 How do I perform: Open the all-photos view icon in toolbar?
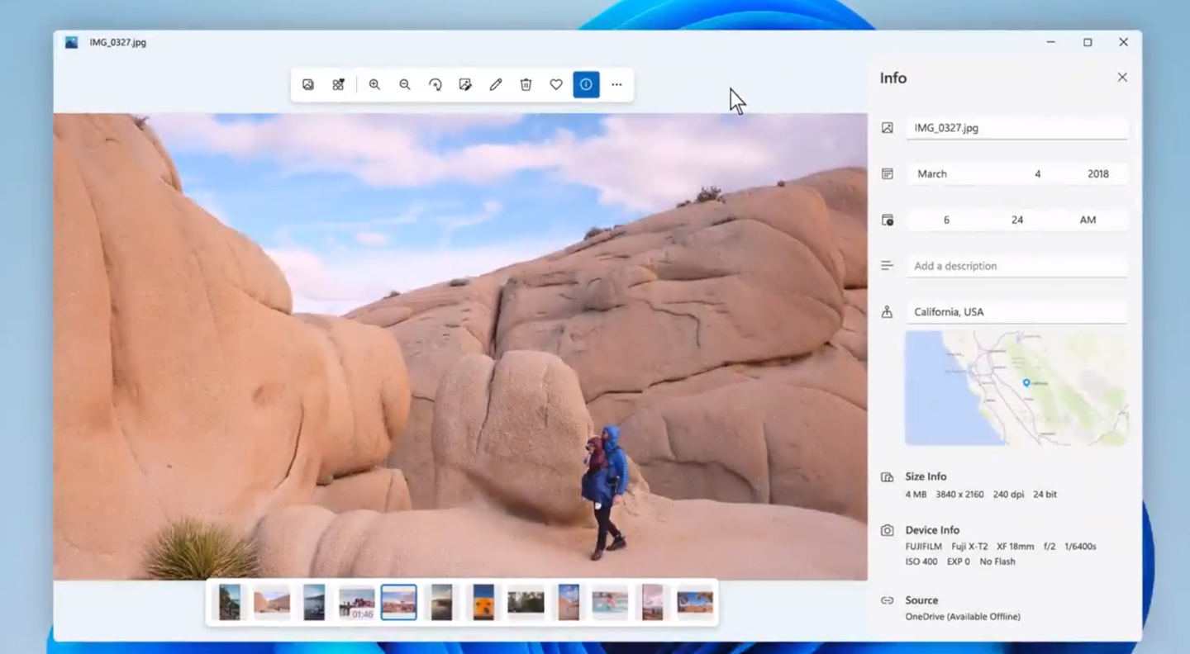(x=308, y=84)
